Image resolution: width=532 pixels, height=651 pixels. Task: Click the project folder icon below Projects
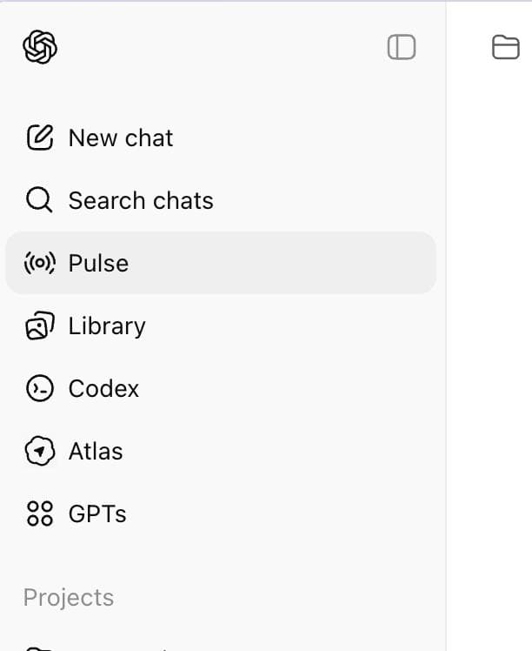click(39, 648)
